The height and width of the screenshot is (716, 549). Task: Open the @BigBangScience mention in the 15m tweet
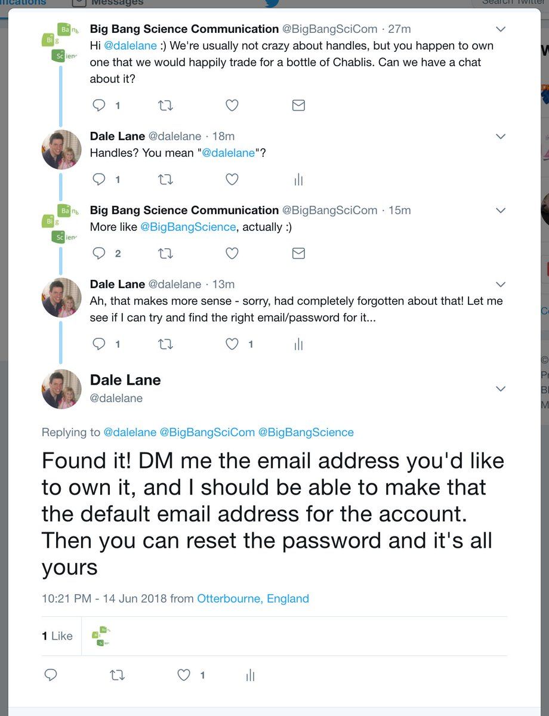(188, 227)
